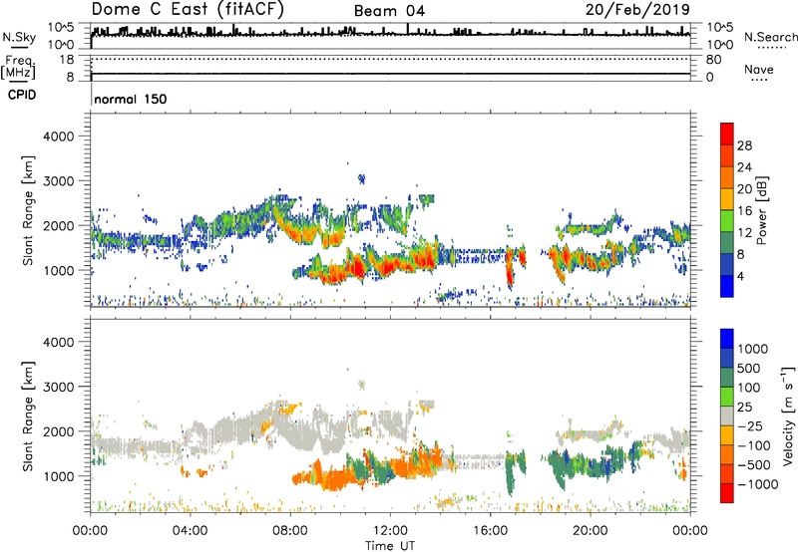798x552 pixels.
Task: Click the 'Velocity [m s-1]' colorbar title
Action: (788, 415)
